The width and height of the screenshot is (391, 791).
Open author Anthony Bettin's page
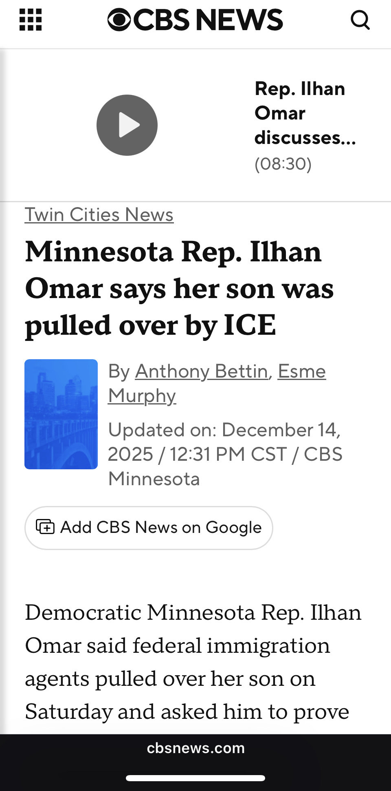201,371
